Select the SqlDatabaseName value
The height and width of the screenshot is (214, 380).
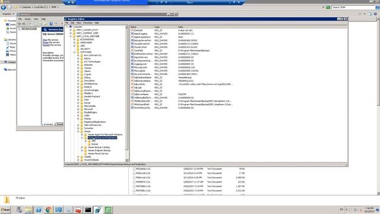(142, 77)
